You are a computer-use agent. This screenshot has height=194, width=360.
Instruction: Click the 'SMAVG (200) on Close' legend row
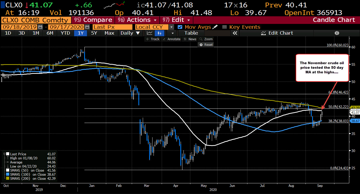tap(32, 178)
